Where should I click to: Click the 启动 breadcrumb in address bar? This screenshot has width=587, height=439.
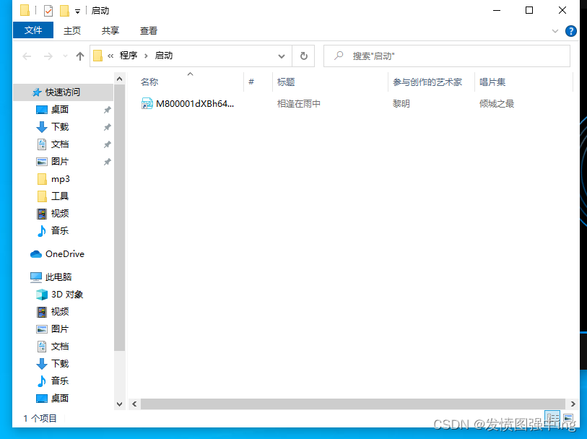164,56
